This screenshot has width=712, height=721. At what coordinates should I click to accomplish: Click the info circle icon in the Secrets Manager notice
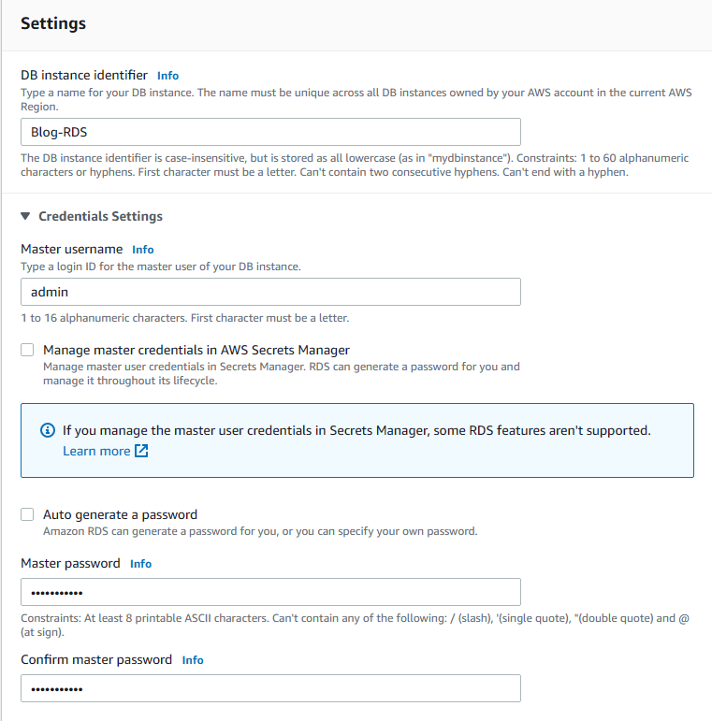(x=48, y=431)
